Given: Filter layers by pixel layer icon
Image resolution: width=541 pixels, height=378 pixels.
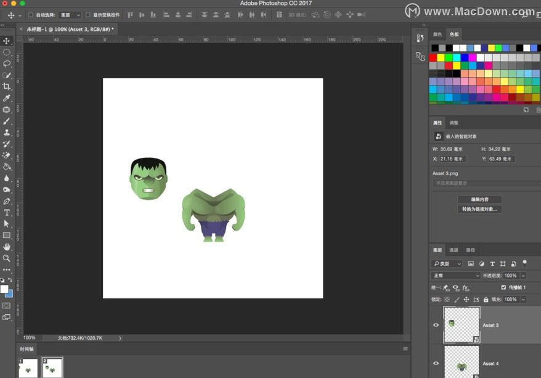Looking at the screenshot, I should coord(471,264).
